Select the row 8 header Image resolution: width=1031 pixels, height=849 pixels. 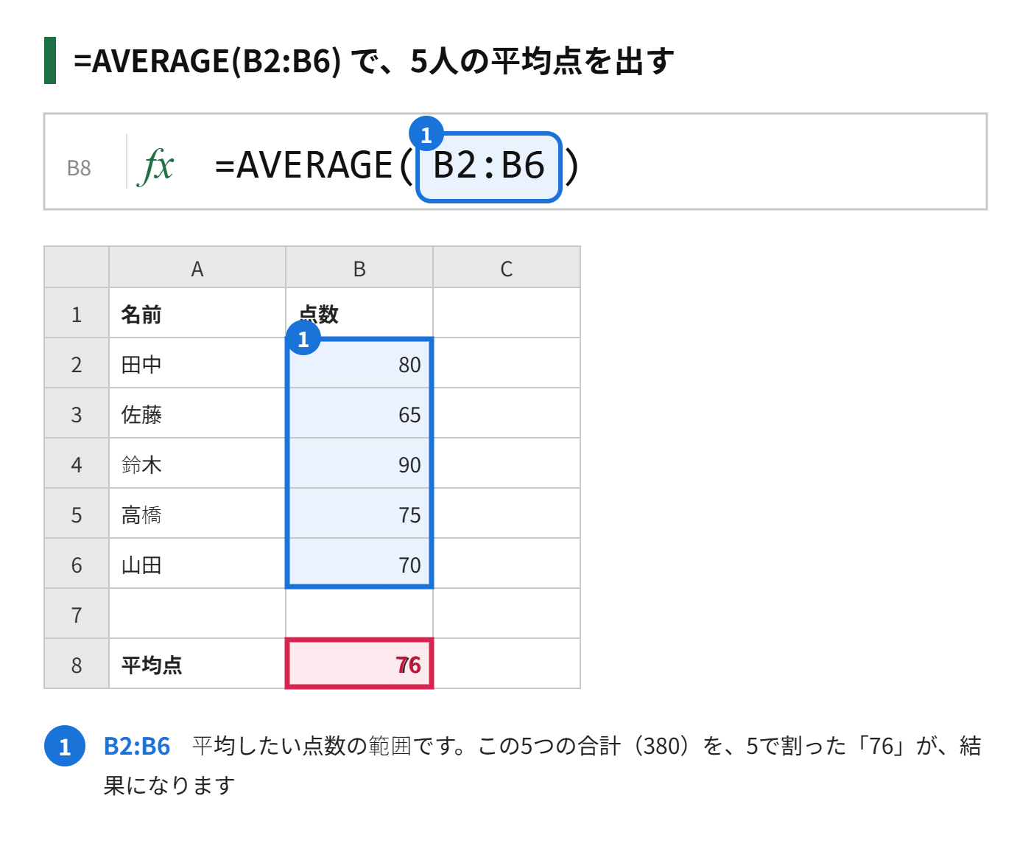tap(77, 664)
